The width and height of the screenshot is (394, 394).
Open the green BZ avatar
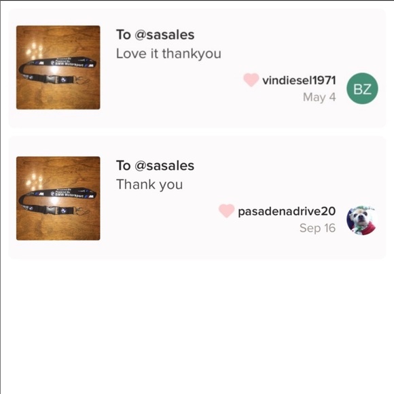click(x=362, y=88)
